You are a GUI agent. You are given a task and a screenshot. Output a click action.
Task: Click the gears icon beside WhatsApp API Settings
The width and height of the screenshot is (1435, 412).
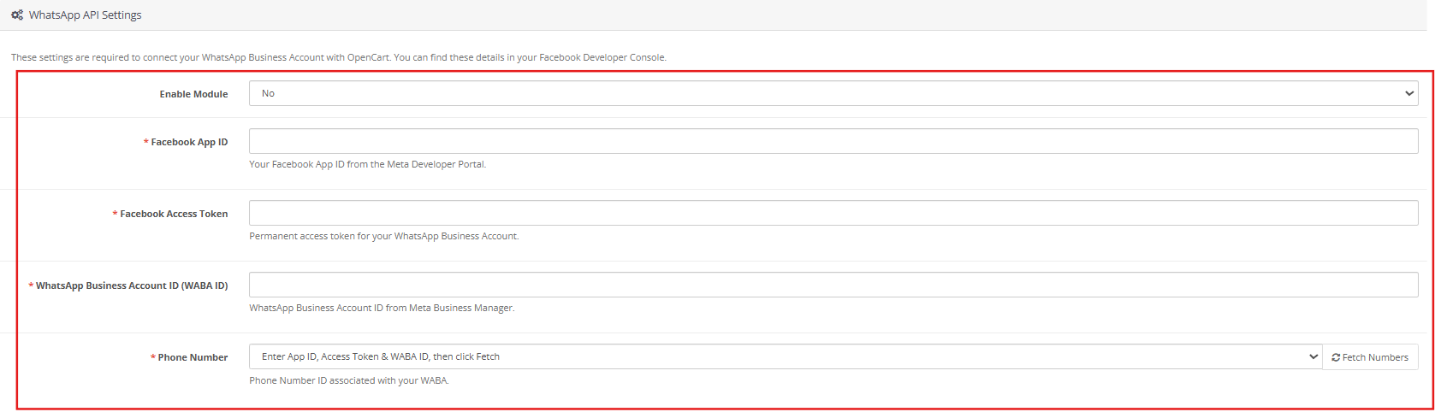pyautogui.click(x=17, y=15)
